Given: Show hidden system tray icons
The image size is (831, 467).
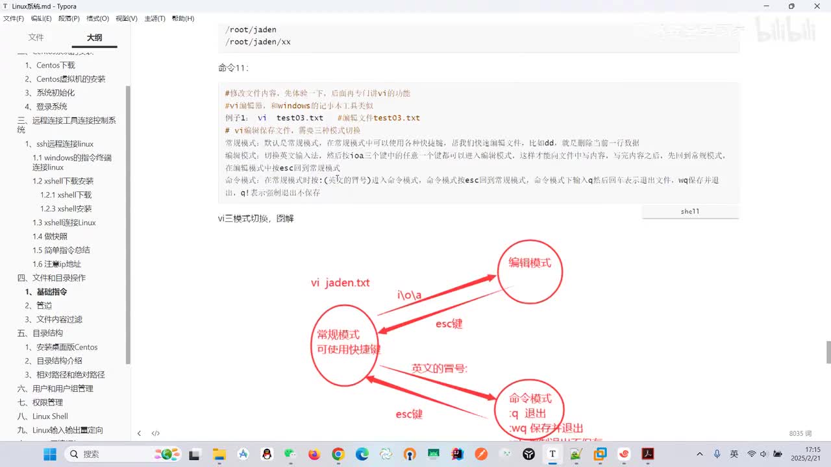Looking at the screenshot, I should tap(700, 454).
